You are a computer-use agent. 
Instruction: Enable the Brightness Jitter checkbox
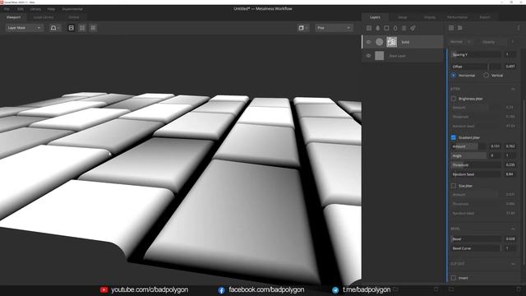click(x=454, y=99)
